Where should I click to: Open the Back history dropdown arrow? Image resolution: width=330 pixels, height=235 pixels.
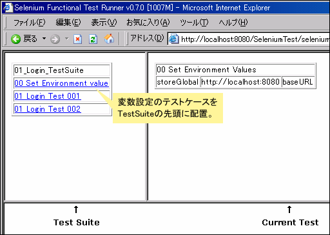pos(44,39)
